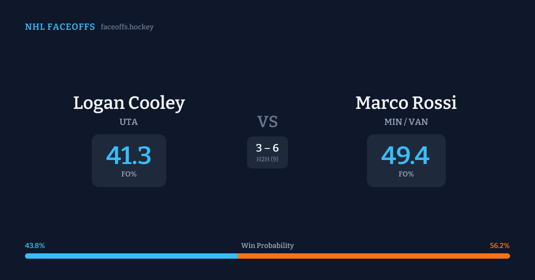Click the FO% label below 41.3
Viewport: 535px width, 280px height.
tap(129, 174)
